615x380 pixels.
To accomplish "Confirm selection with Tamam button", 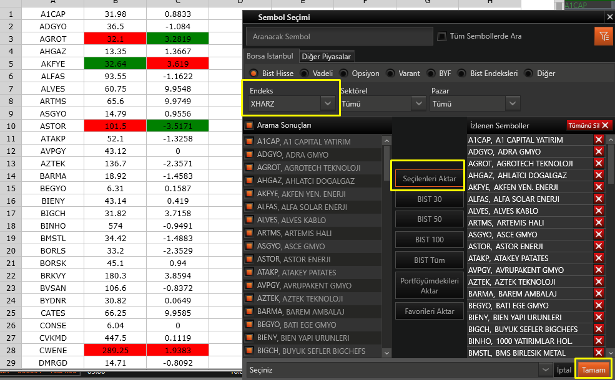I will tap(594, 369).
